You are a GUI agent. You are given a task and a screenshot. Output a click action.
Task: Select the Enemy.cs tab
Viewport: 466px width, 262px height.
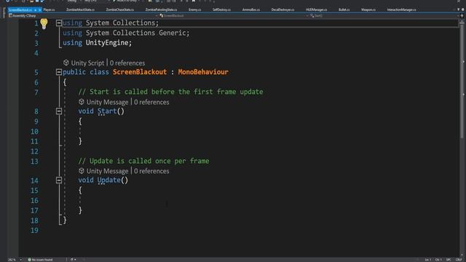[x=194, y=9]
